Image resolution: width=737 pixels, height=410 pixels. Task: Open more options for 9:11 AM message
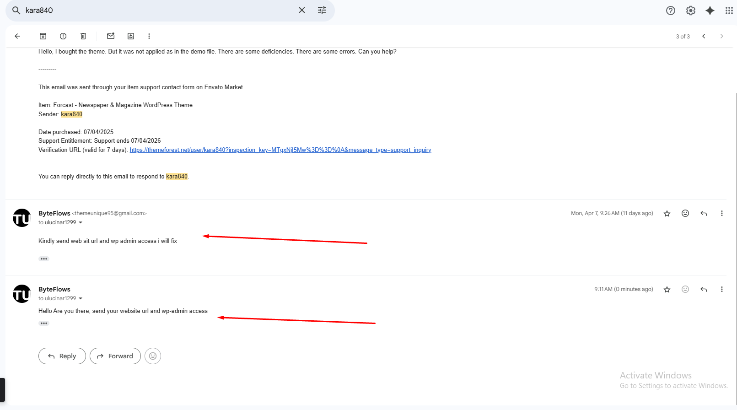click(x=722, y=289)
